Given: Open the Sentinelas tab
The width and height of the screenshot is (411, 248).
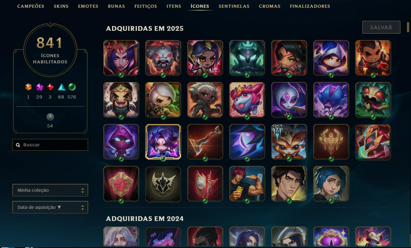Looking at the screenshot, I should 234,6.
